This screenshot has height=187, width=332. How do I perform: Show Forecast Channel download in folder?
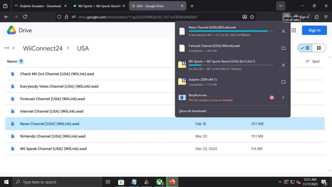tap(283, 48)
